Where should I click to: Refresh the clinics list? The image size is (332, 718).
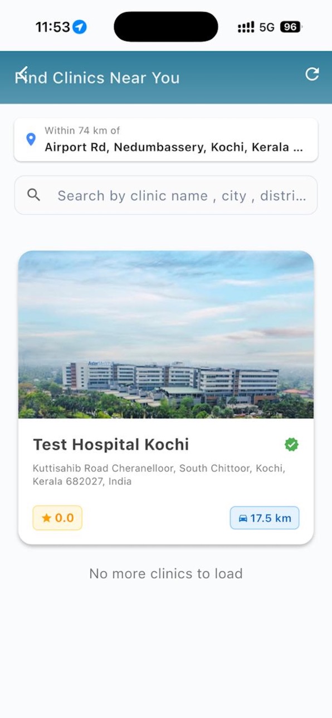coord(313,74)
